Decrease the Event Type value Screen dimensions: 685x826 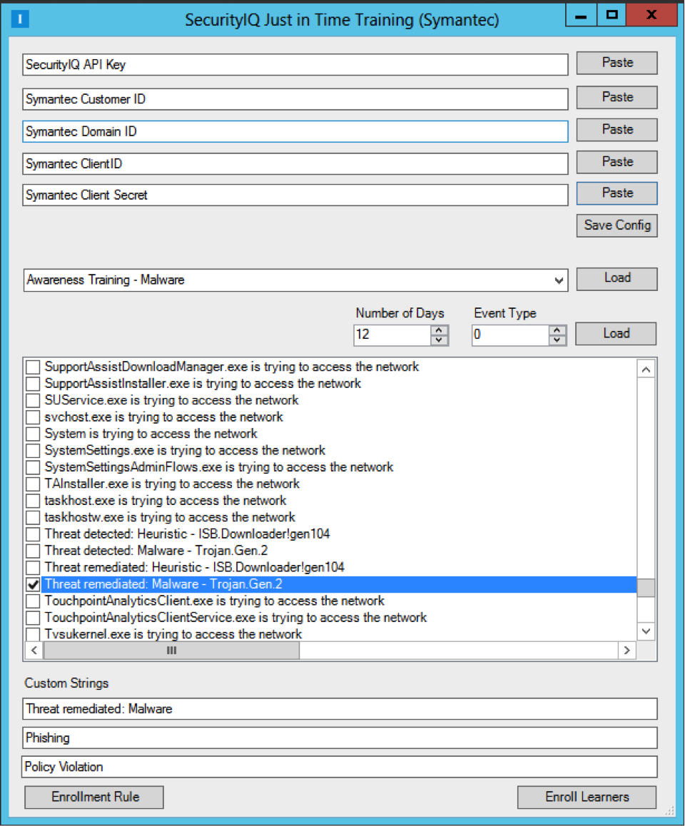point(558,340)
